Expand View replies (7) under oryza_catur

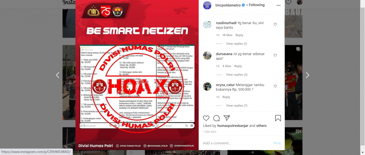click(237, 105)
